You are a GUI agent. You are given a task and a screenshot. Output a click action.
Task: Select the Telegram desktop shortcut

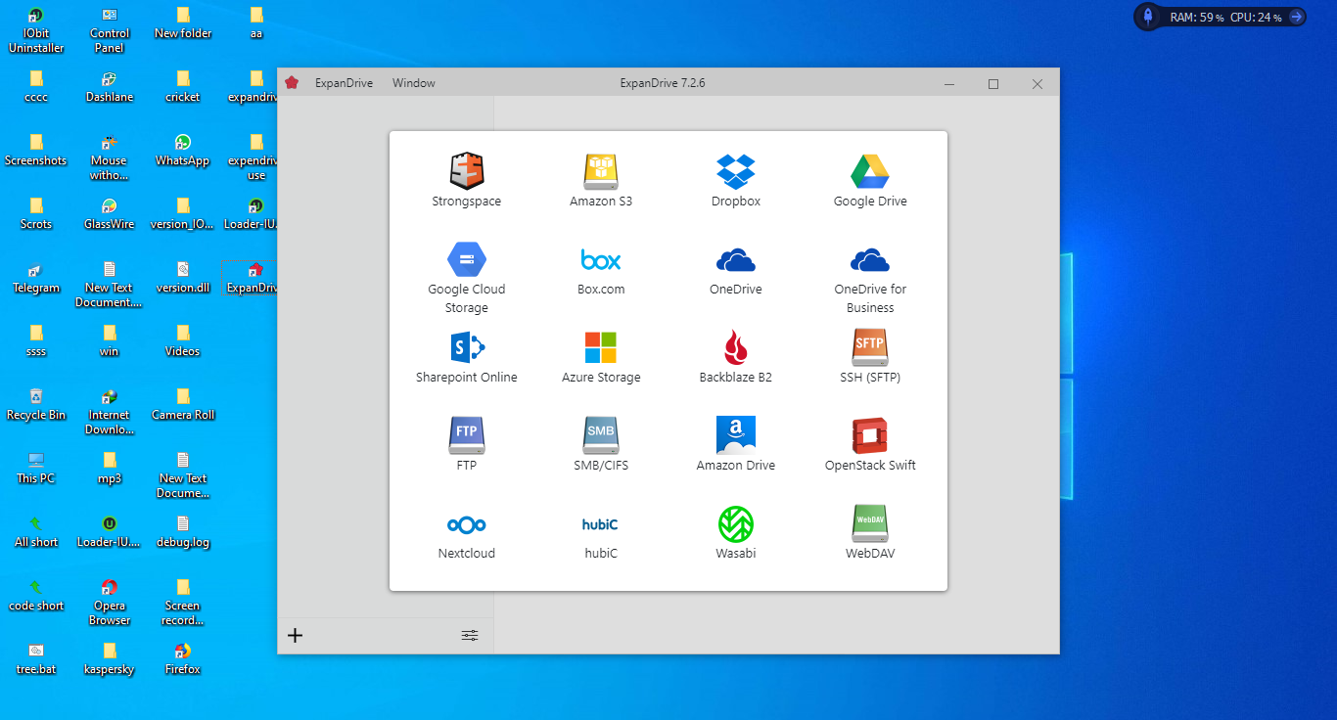click(36, 277)
